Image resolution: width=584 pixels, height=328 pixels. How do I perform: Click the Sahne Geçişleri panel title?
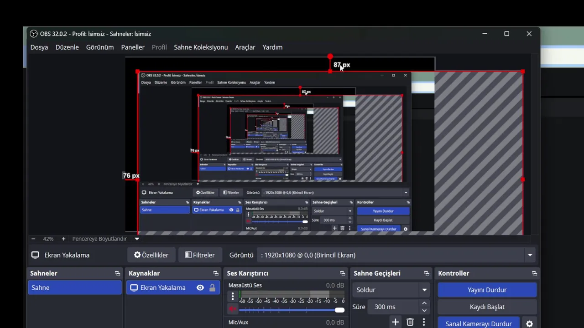pos(377,273)
